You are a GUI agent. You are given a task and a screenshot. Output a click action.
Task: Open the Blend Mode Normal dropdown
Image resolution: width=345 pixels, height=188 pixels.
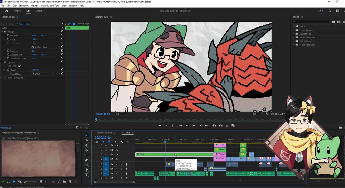point(44,74)
